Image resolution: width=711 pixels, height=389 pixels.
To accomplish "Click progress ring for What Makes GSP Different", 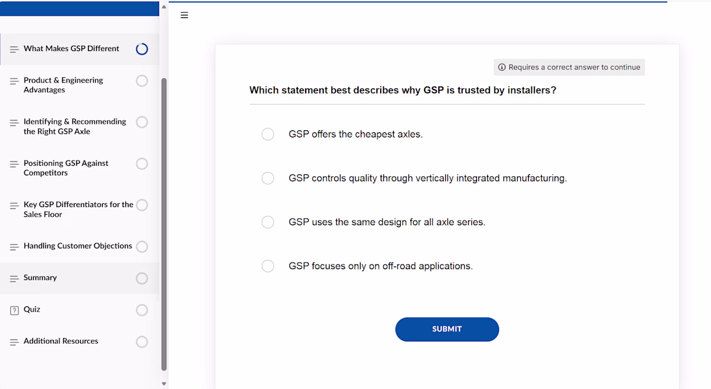I will (142, 49).
